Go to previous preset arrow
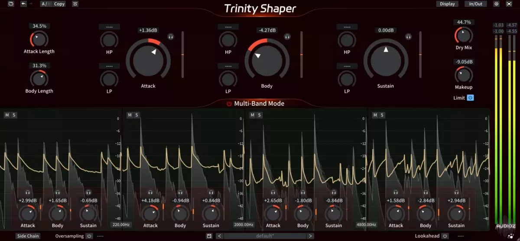 (220, 236)
